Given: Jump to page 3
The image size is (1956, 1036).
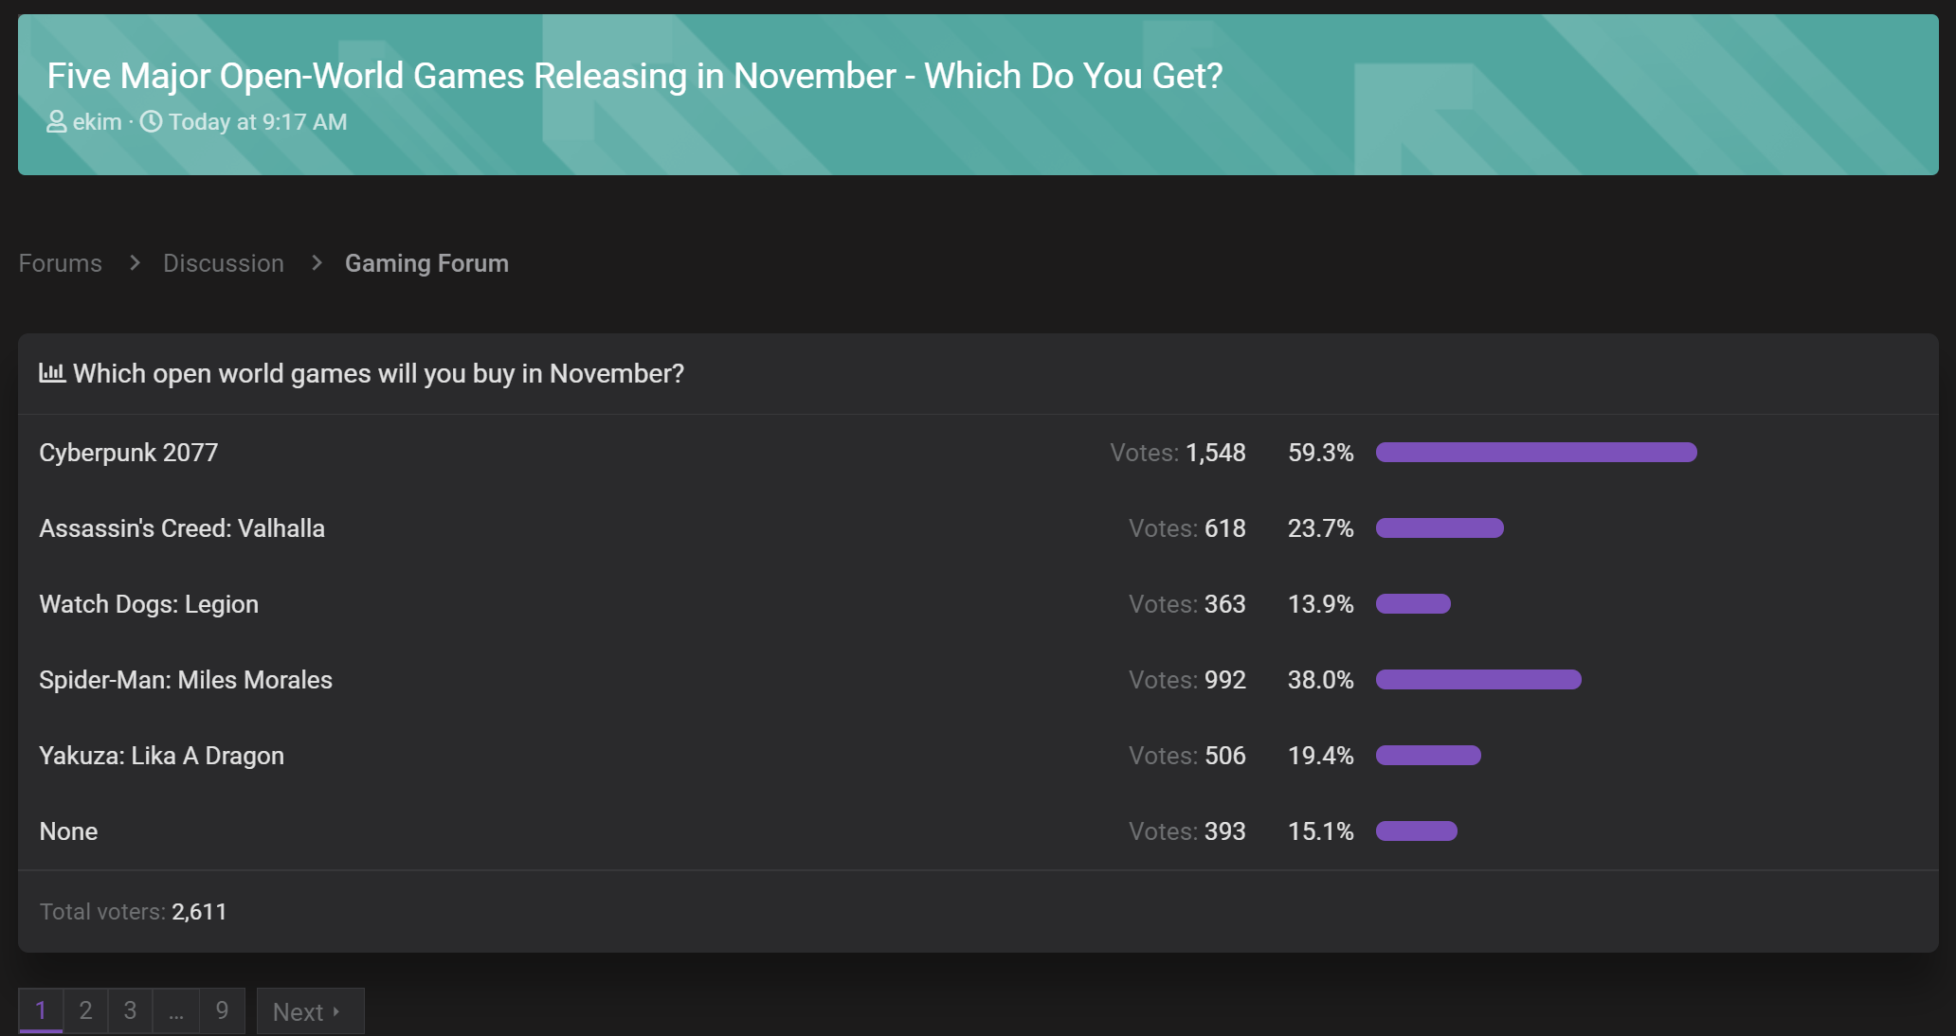Looking at the screenshot, I should (130, 1010).
